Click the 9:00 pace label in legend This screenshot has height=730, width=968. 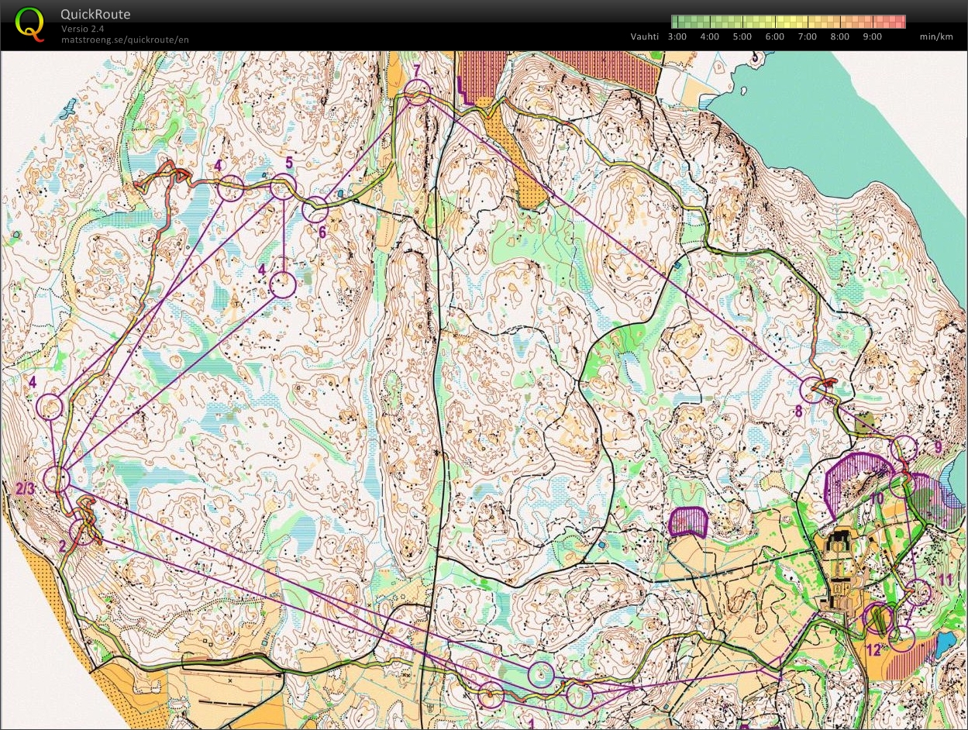[x=872, y=36]
